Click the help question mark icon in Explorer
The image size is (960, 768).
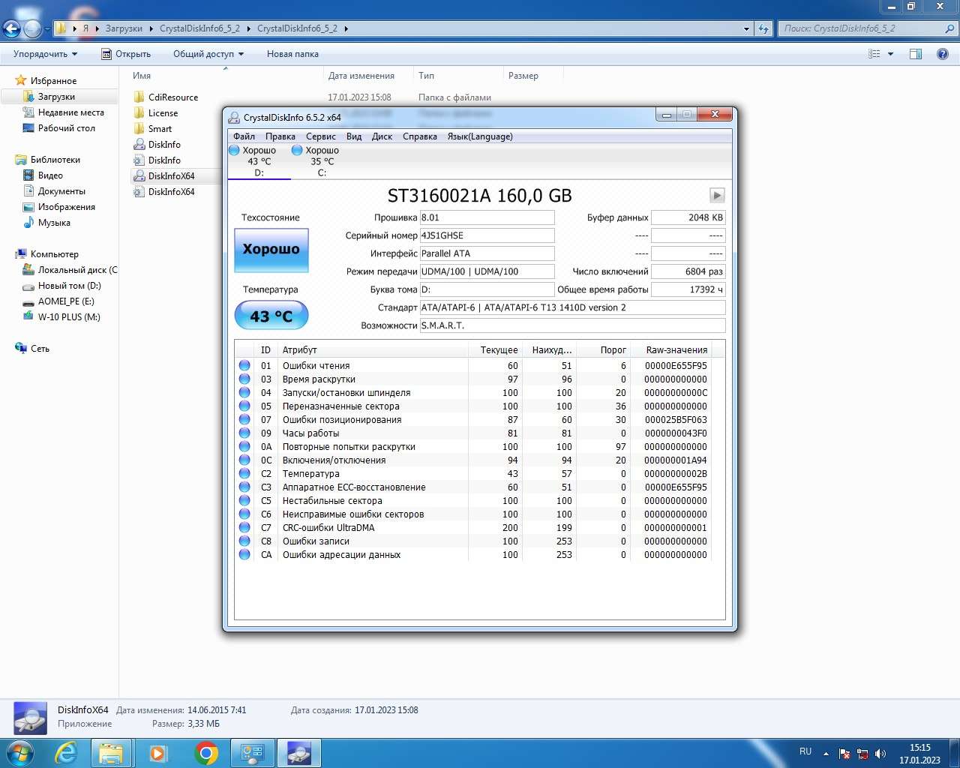pyautogui.click(x=943, y=54)
